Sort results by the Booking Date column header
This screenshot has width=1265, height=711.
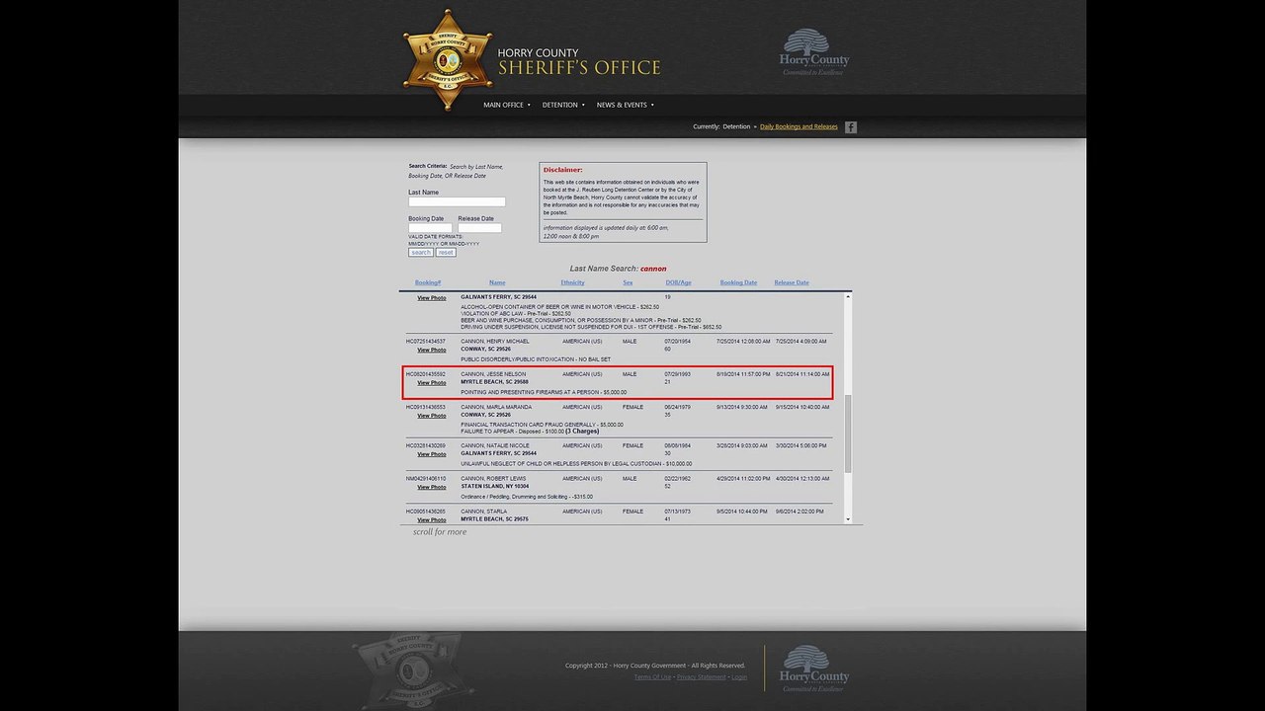(738, 282)
